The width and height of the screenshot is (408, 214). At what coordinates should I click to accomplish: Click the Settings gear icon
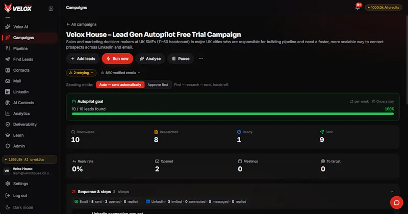pos(8,184)
